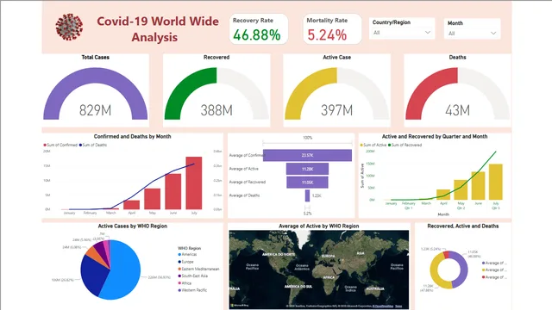552x310 pixels.
Task: Open the Country/Region filter dropdown
Action: [x=402, y=33]
